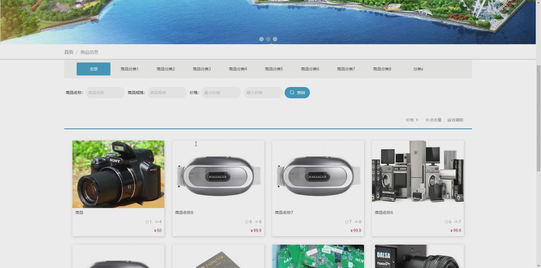Click the product title 商品名称6
Viewport: 541px width, 268px height.
(384, 213)
